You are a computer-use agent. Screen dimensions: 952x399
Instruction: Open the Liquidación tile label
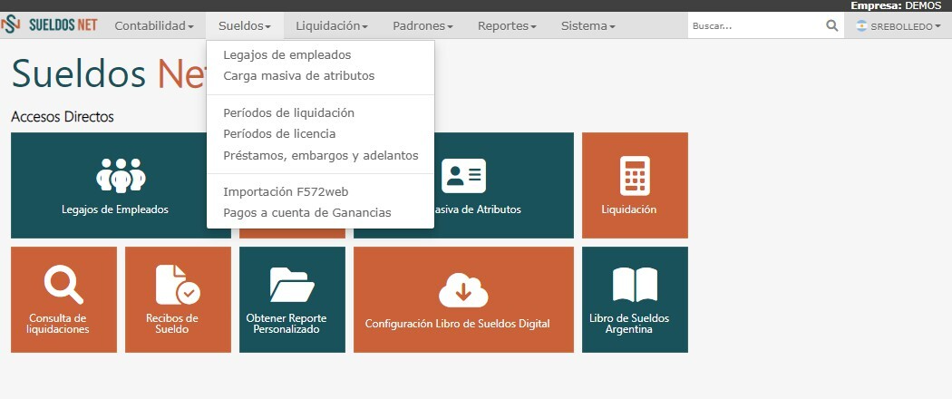pos(629,209)
